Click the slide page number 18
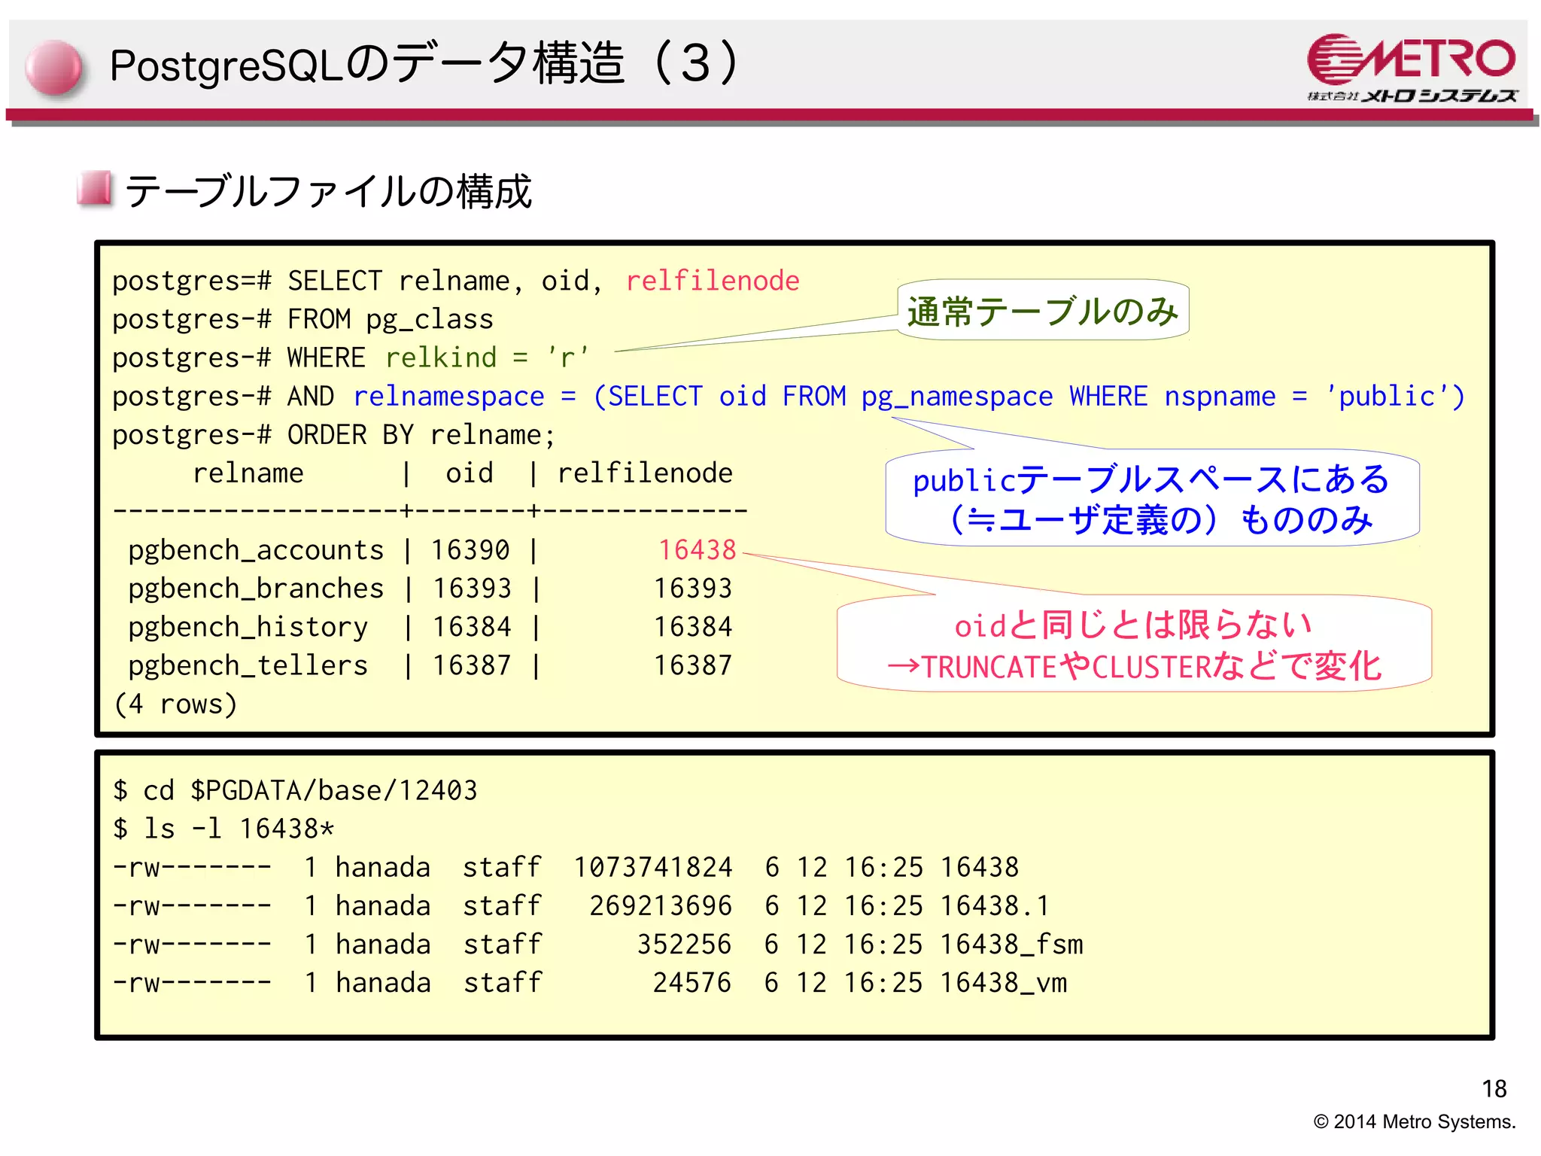1541x1156 pixels. coord(1494,1089)
